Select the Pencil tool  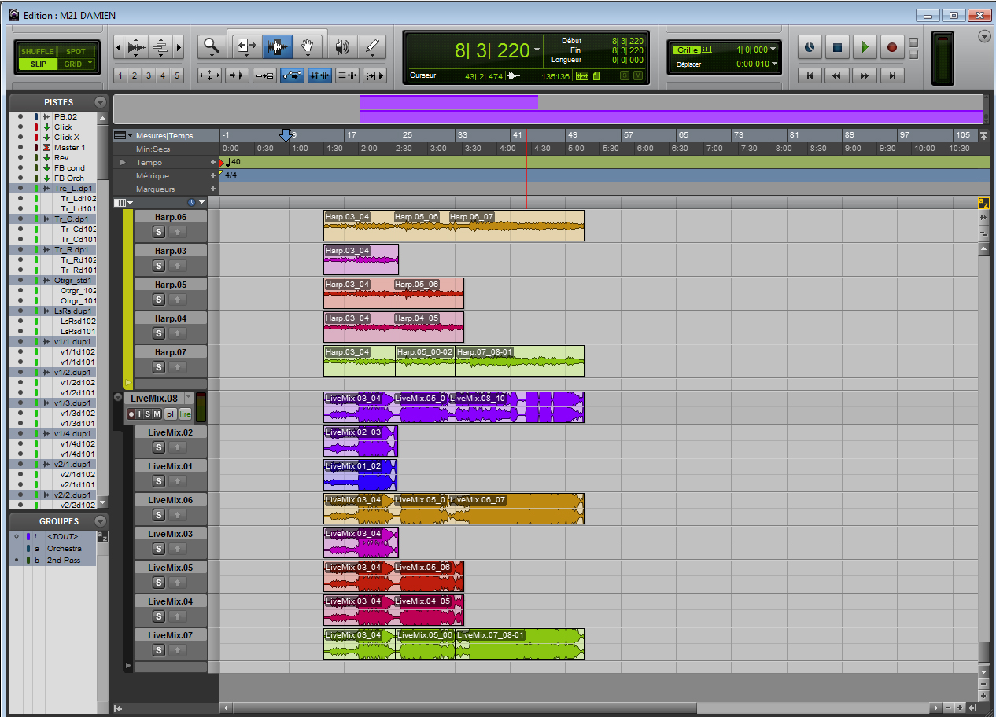[x=371, y=47]
